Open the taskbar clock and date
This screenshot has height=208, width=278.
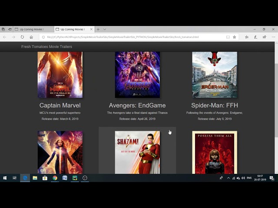[260, 178]
